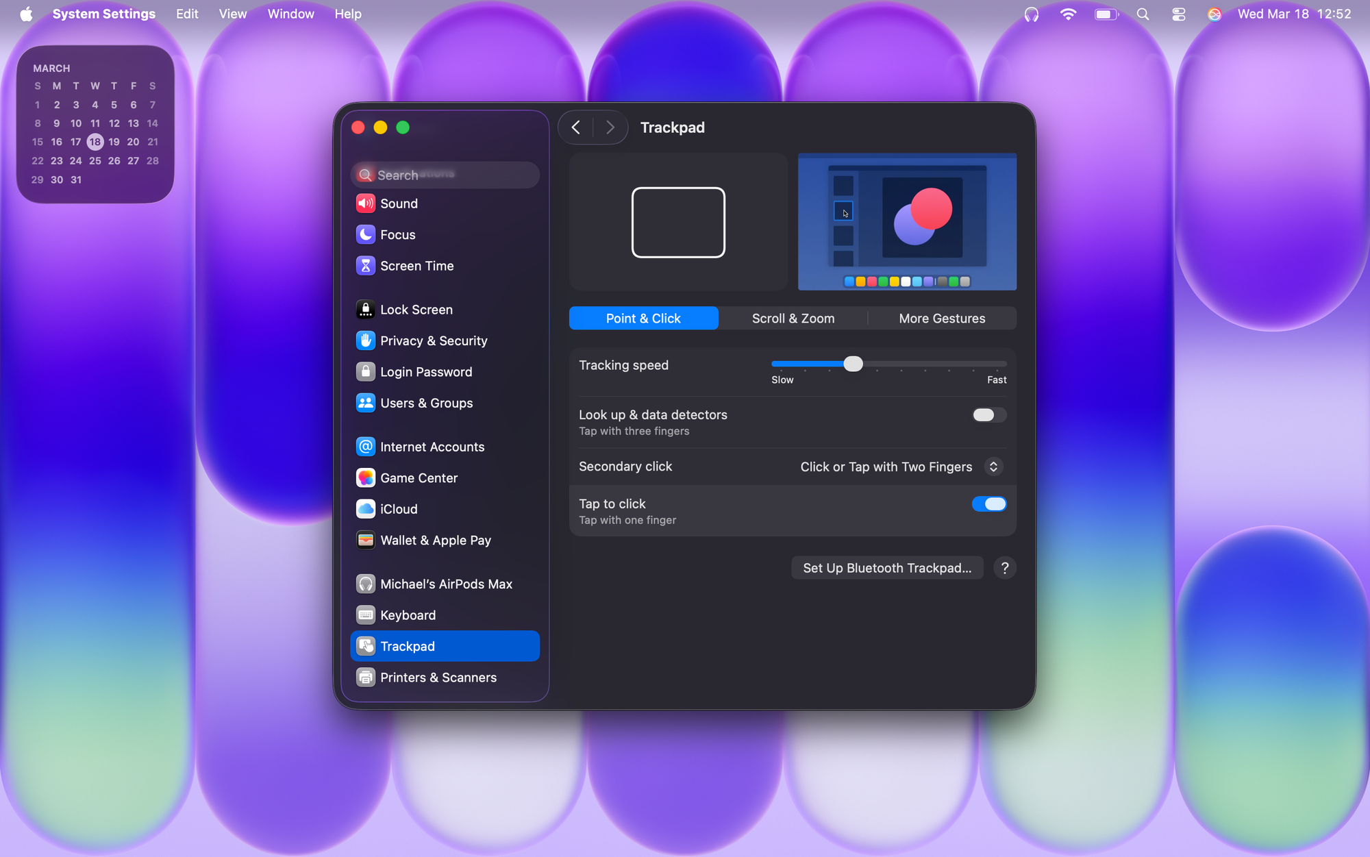
Task: Open Sound settings icon in sidebar
Action: pyautogui.click(x=365, y=203)
